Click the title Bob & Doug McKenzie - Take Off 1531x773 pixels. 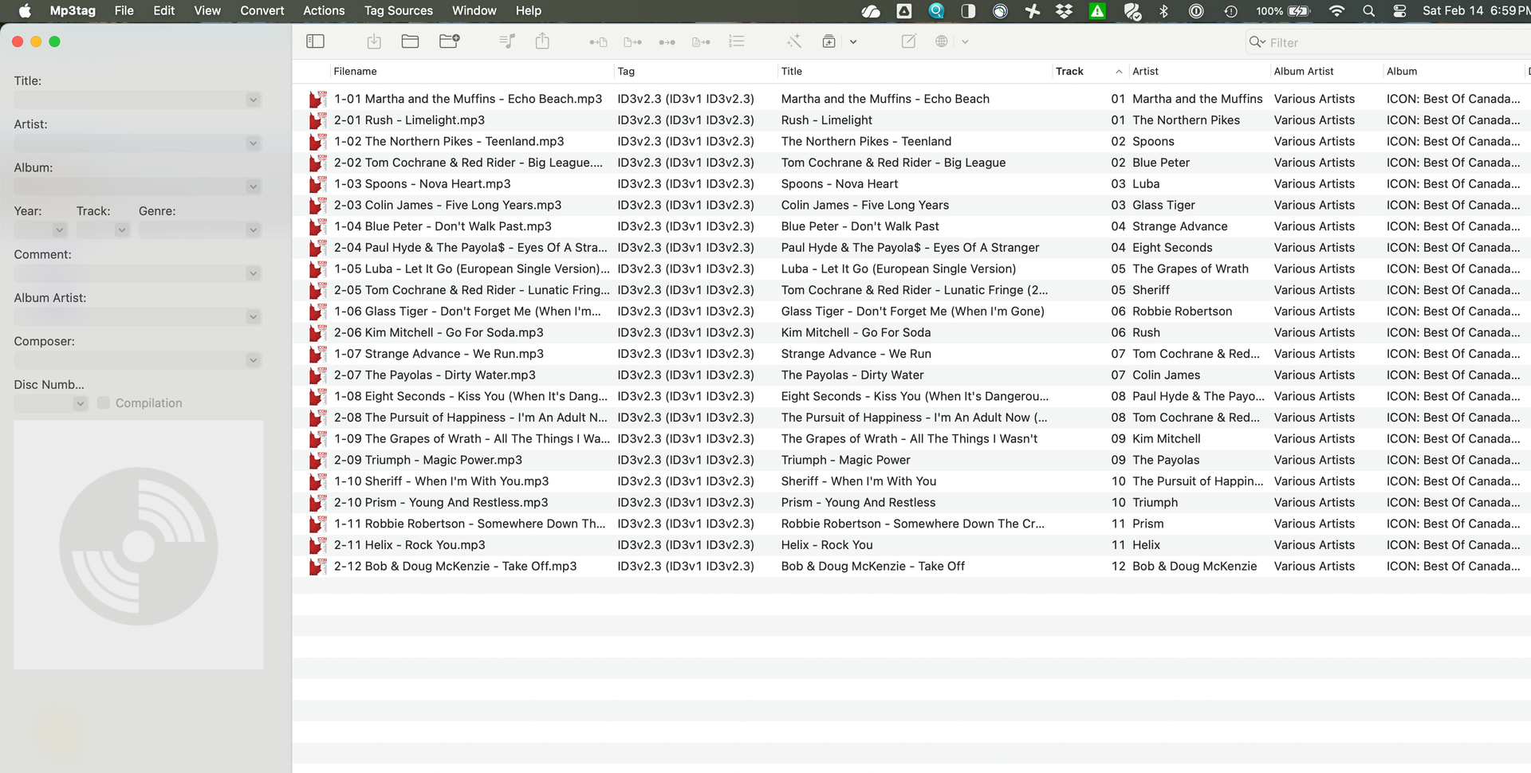(x=873, y=567)
